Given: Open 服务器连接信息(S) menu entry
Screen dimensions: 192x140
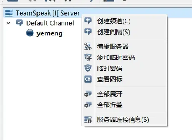Looking at the screenshot, I should (x=123, y=120).
